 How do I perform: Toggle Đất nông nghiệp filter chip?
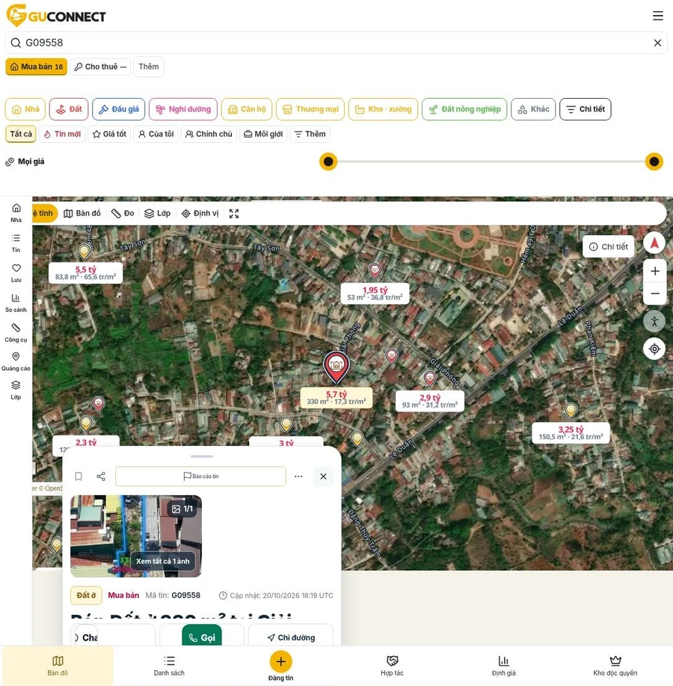464,109
